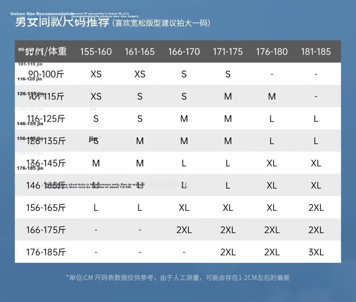356x302 pixels.
Task: Select the 171-175 column header
Action: point(228,52)
